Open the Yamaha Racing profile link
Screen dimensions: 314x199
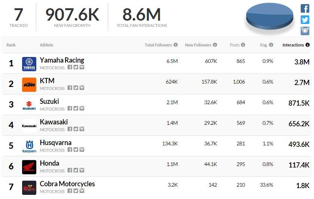pyautogui.click(x=62, y=60)
